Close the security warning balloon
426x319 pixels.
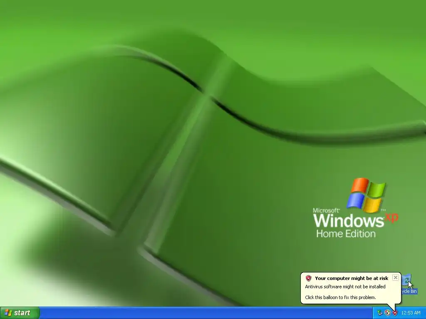(396, 277)
